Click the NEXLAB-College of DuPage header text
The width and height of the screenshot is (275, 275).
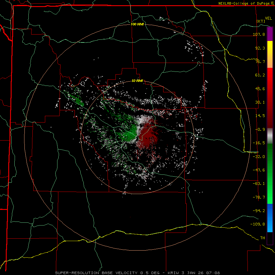[246, 3]
